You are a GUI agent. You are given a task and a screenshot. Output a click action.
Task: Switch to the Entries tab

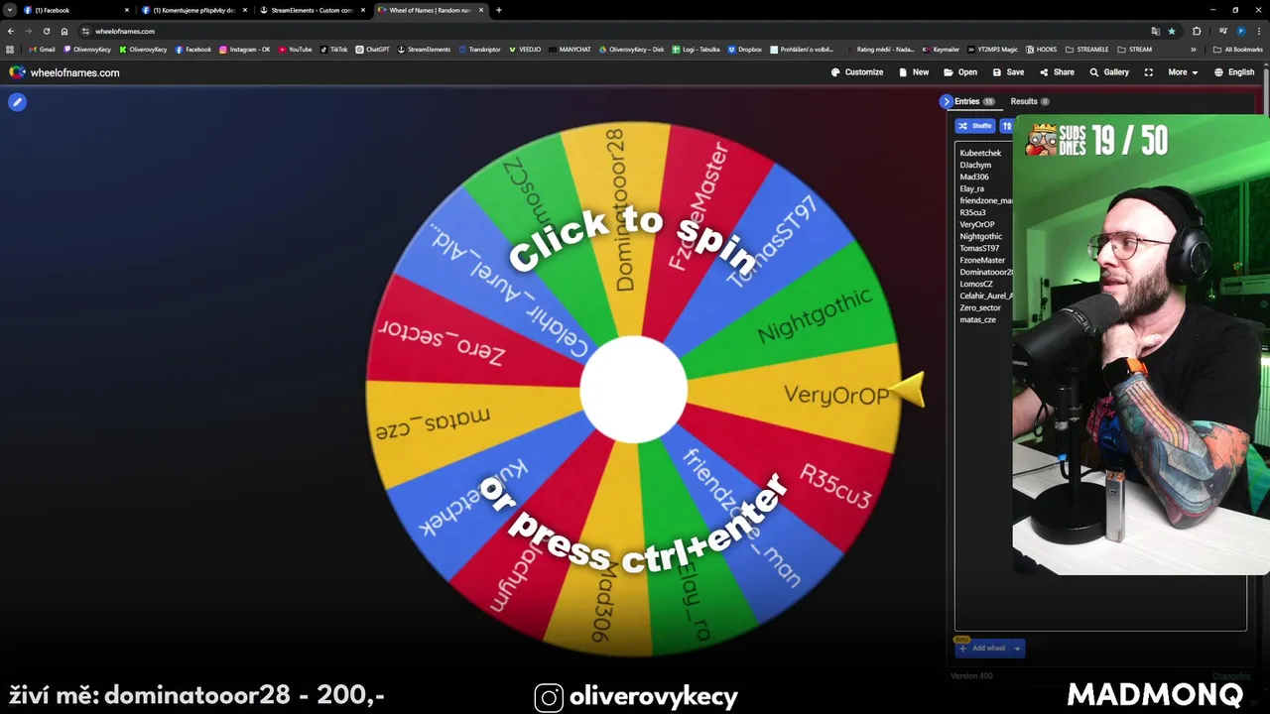(x=973, y=101)
